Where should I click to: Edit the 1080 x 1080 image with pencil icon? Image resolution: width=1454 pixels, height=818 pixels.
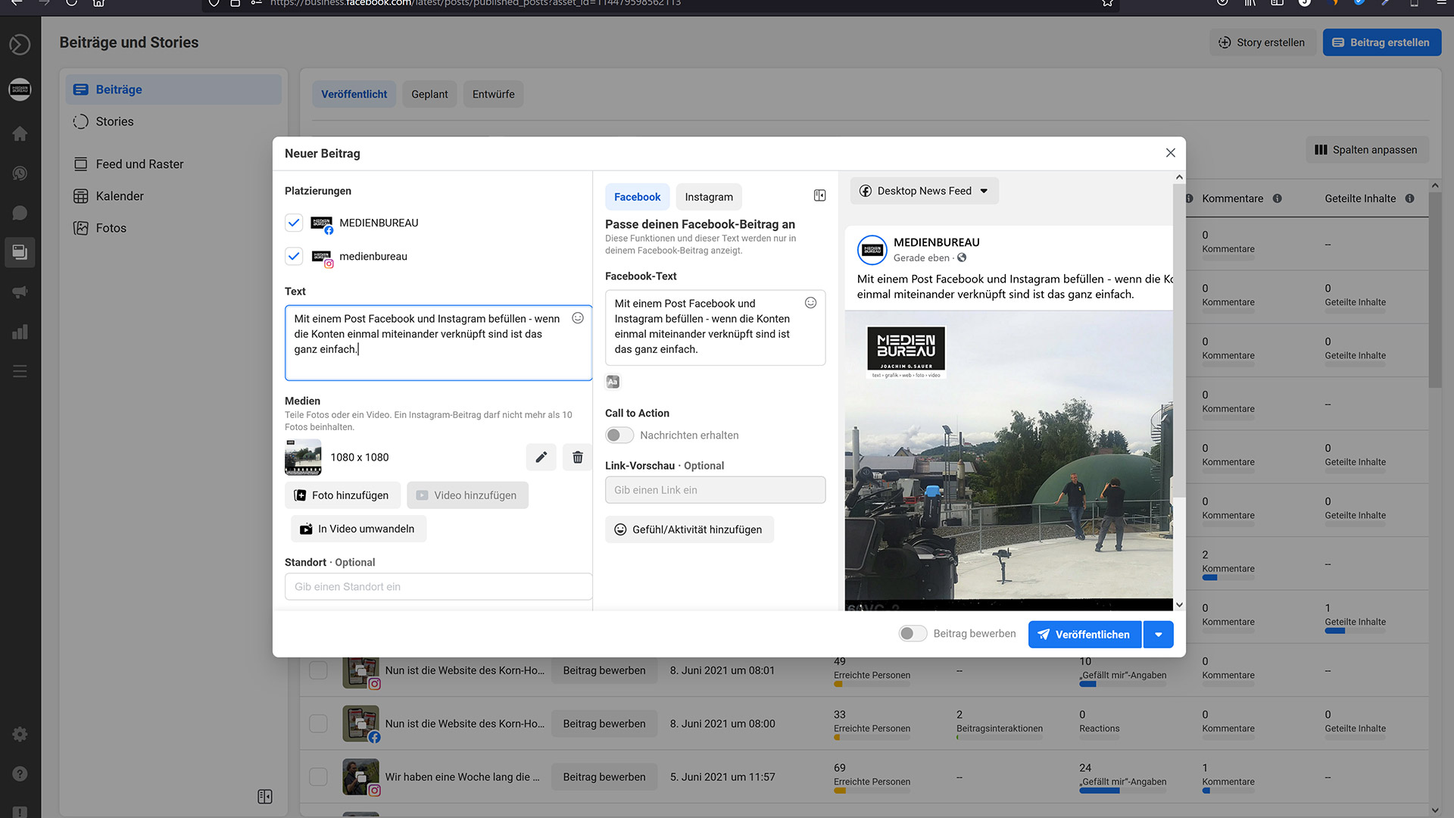coord(541,457)
